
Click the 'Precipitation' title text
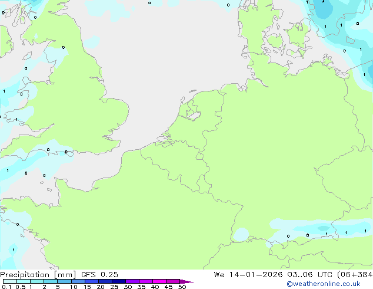point(25,275)
